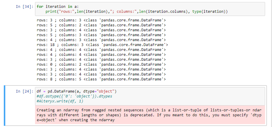
Task: Click the red ragged nested sequences warning output
Action: pyautogui.click(x=150, y=115)
